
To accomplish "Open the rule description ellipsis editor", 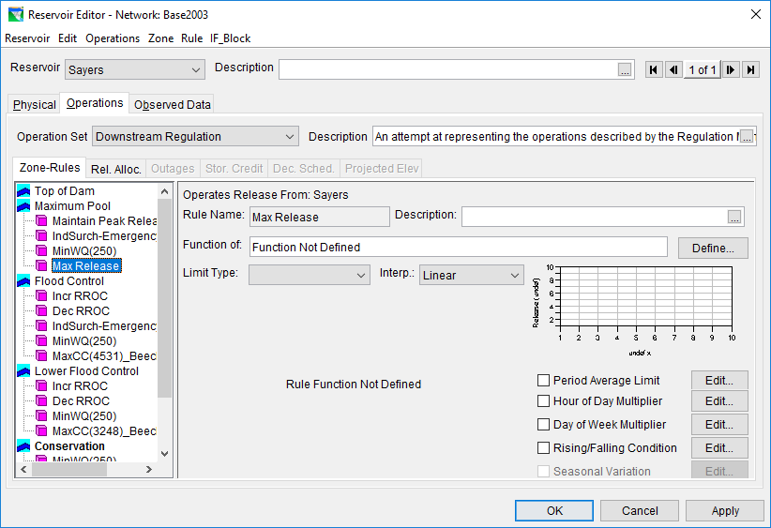I will (x=734, y=217).
